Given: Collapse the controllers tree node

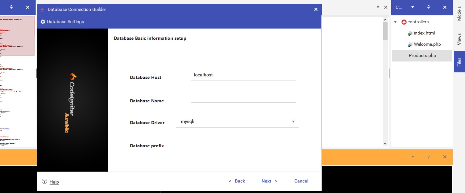Looking at the screenshot, I should click(395, 22).
